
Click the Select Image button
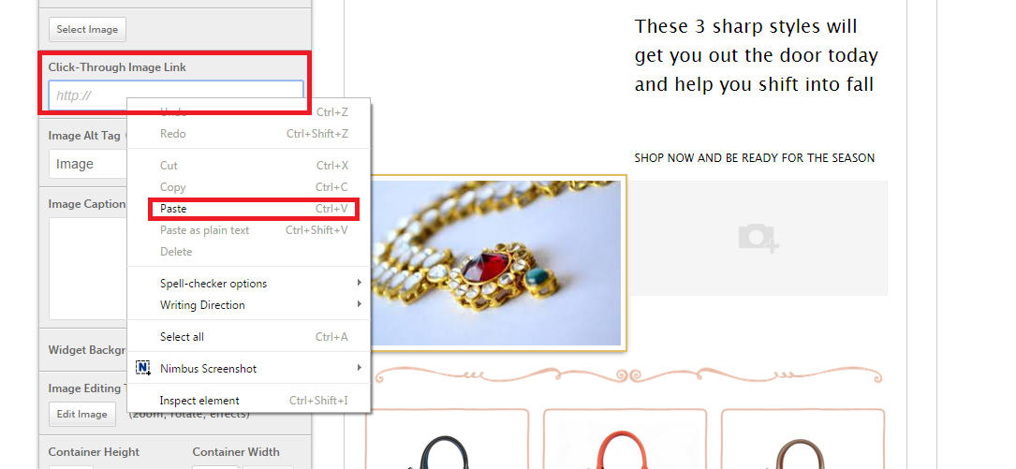87,29
